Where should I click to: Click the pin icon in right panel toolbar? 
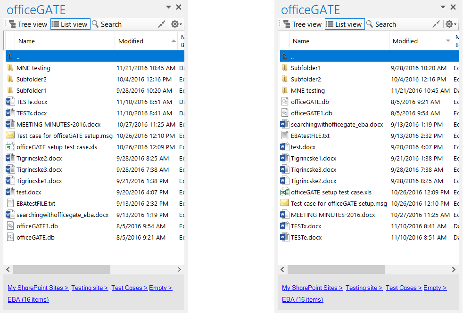pos(436,24)
